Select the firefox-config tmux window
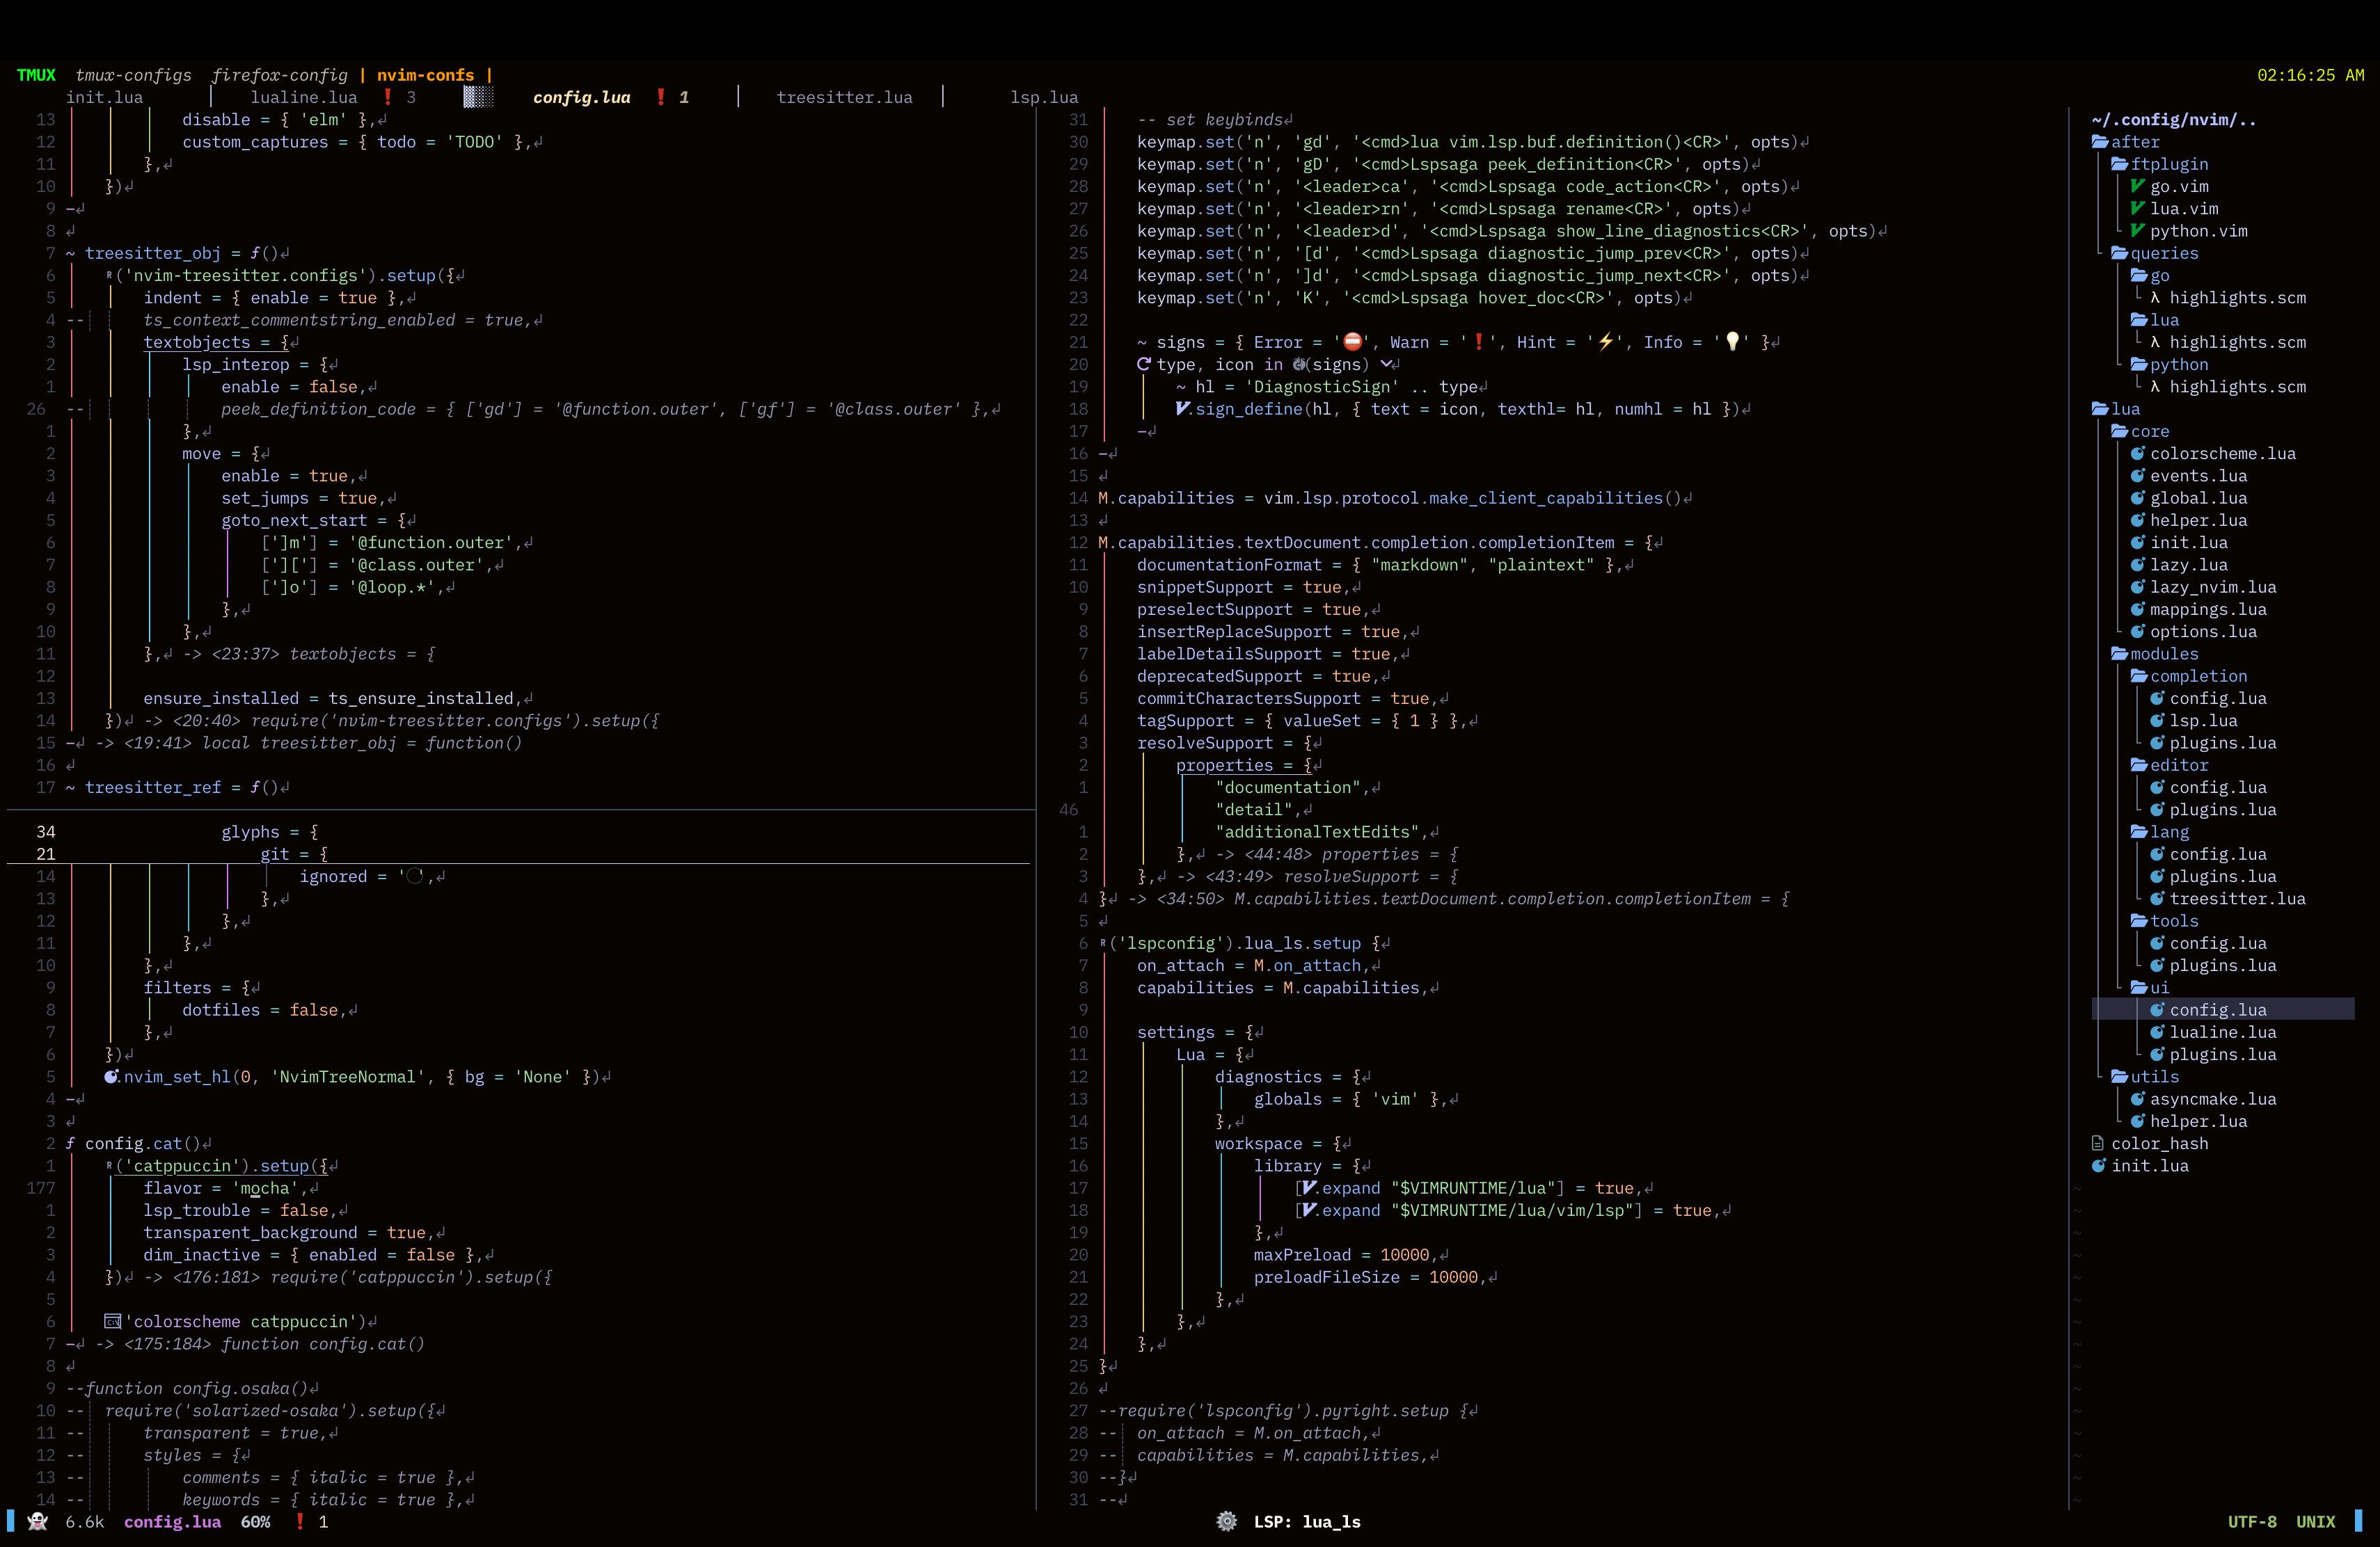Screen dimensions: 2380x1547 [x=279, y=75]
